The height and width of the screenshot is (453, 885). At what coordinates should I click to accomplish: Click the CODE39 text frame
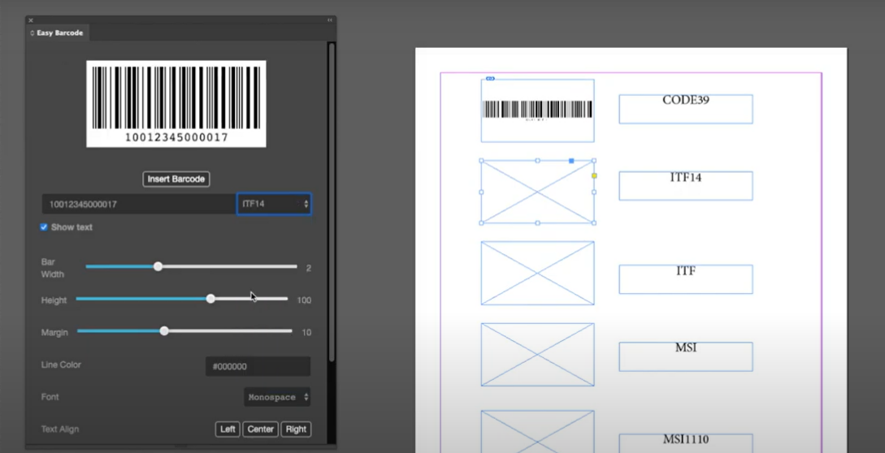(686, 109)
